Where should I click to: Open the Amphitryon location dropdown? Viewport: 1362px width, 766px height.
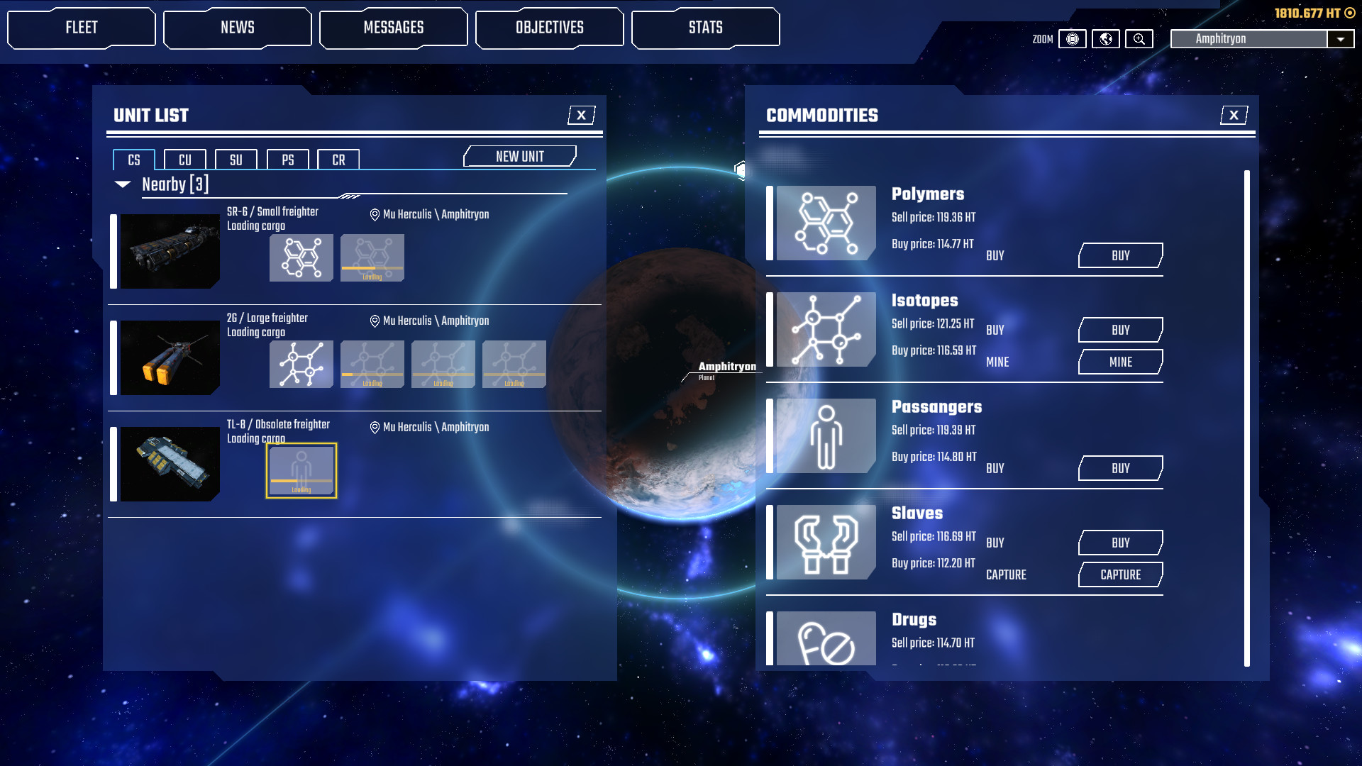(x=1340, y=39)
